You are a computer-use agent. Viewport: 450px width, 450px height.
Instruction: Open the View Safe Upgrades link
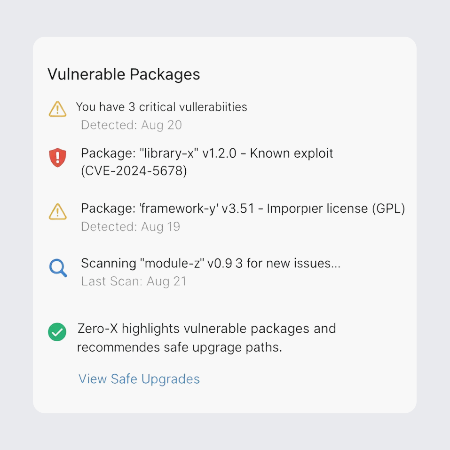[139, 379]
